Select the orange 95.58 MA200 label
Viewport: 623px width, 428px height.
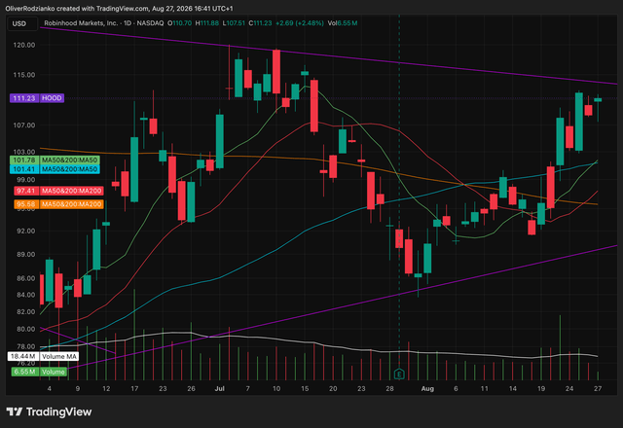point(58,204)
